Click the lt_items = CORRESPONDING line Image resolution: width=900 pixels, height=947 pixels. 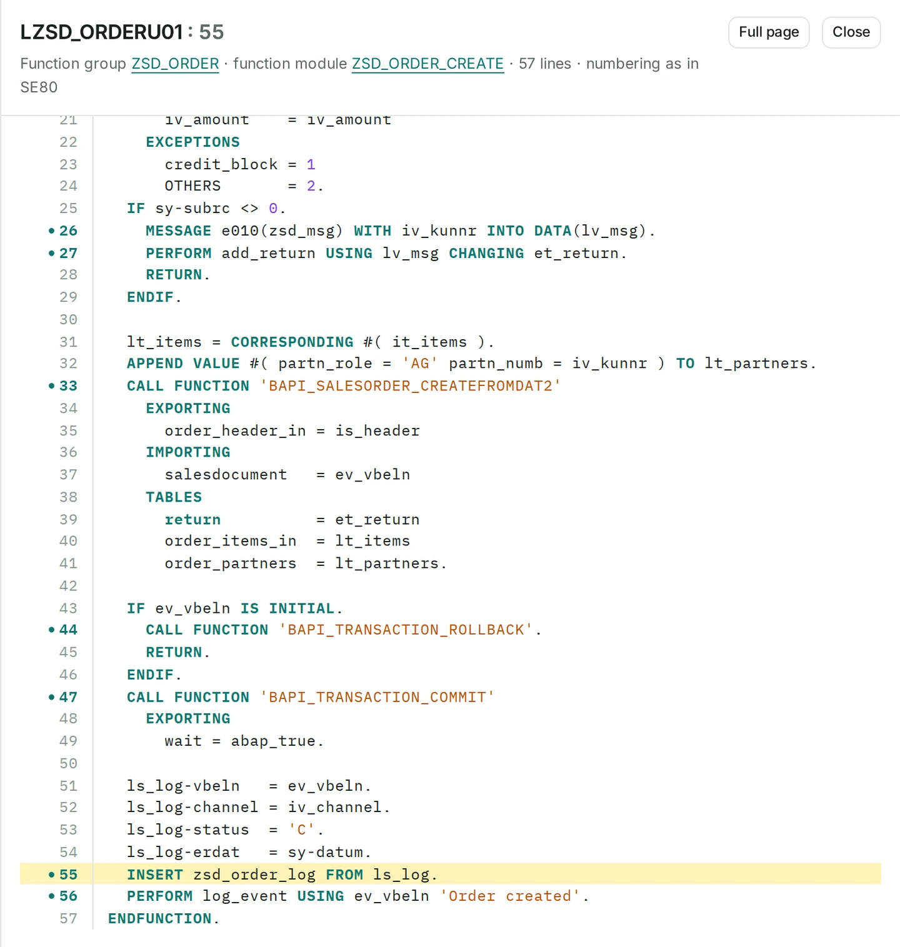tap(311, 342)
